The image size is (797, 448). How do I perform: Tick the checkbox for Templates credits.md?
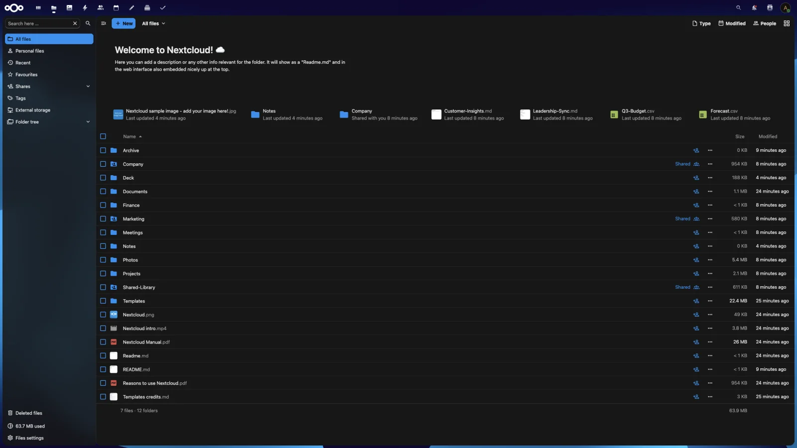(x=103, y=397)
